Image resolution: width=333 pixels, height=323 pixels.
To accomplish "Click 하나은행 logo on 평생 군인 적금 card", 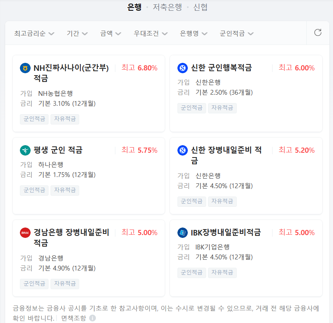I will tap(25, 150).
